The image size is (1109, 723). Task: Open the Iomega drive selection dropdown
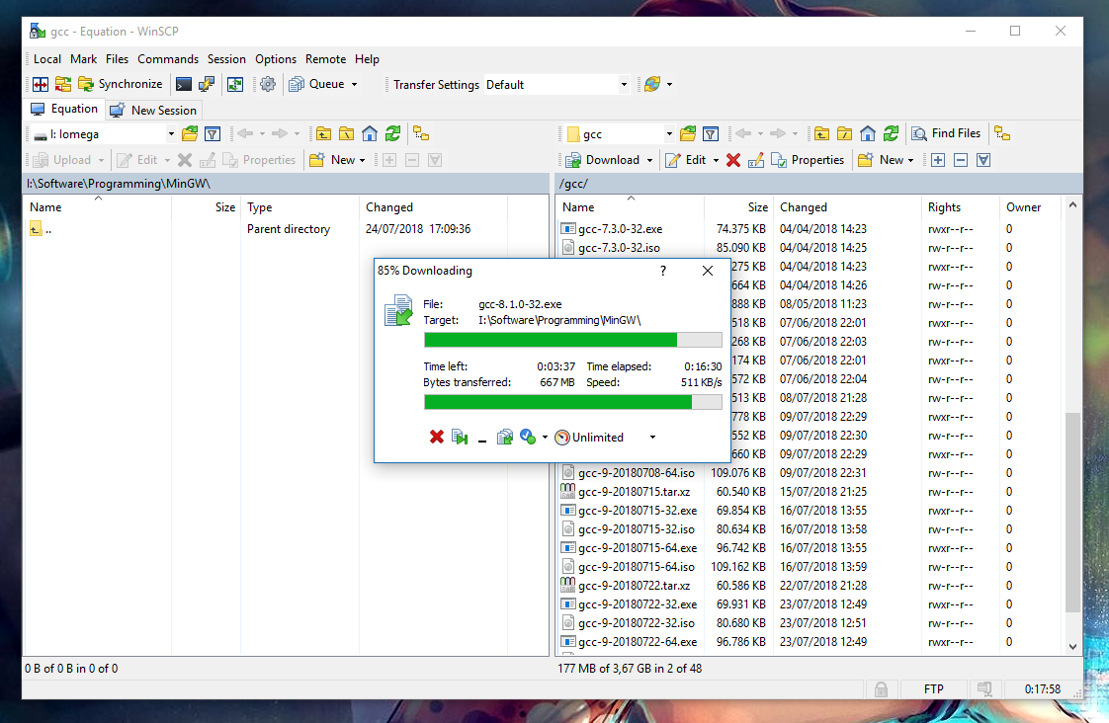[x=170, y=132]
